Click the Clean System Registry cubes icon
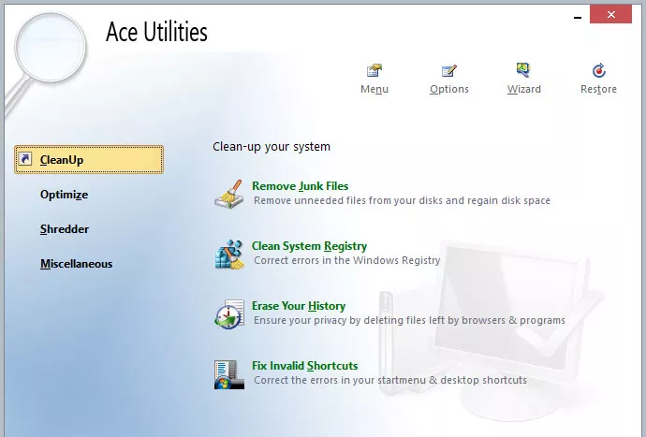 (x=229, y=255)
